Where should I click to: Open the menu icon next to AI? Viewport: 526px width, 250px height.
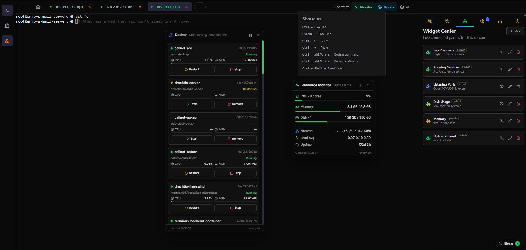click(414, 7)
